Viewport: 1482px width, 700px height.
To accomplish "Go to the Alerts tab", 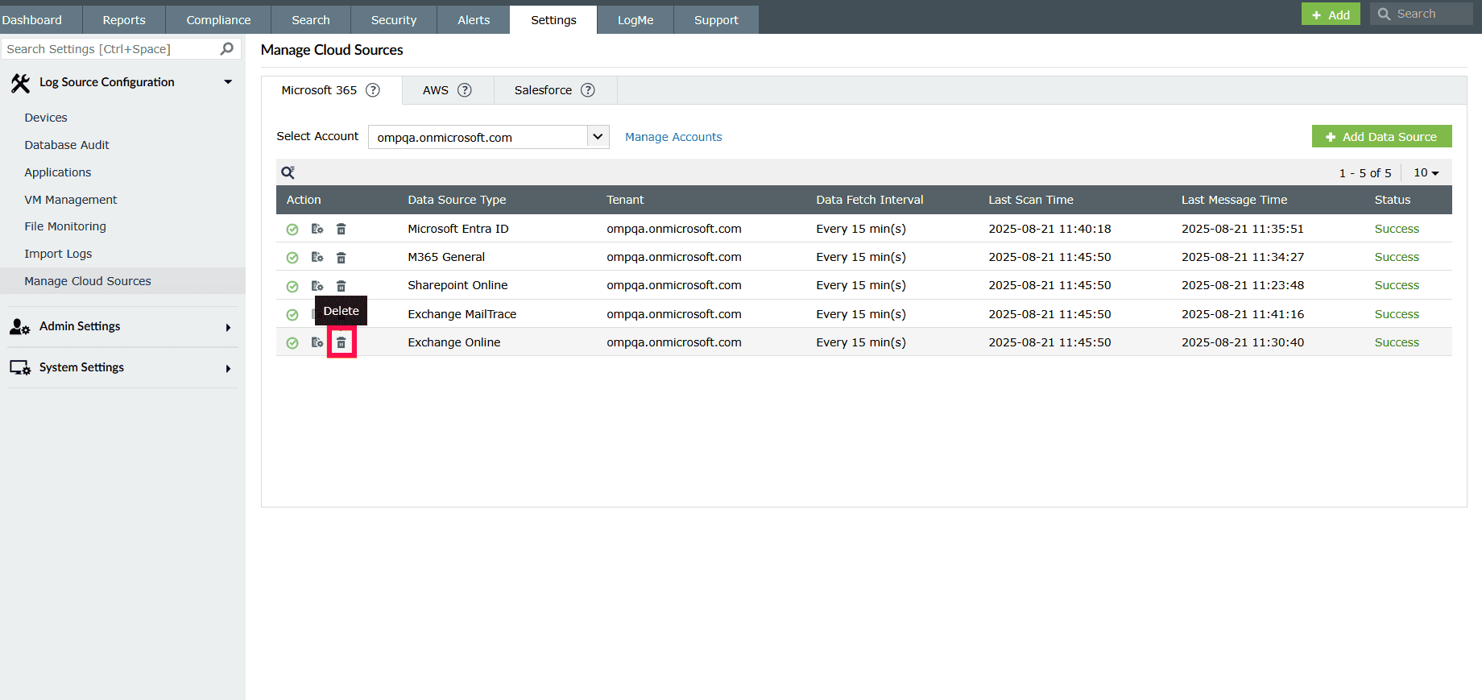I will click(x=474, y=20).
